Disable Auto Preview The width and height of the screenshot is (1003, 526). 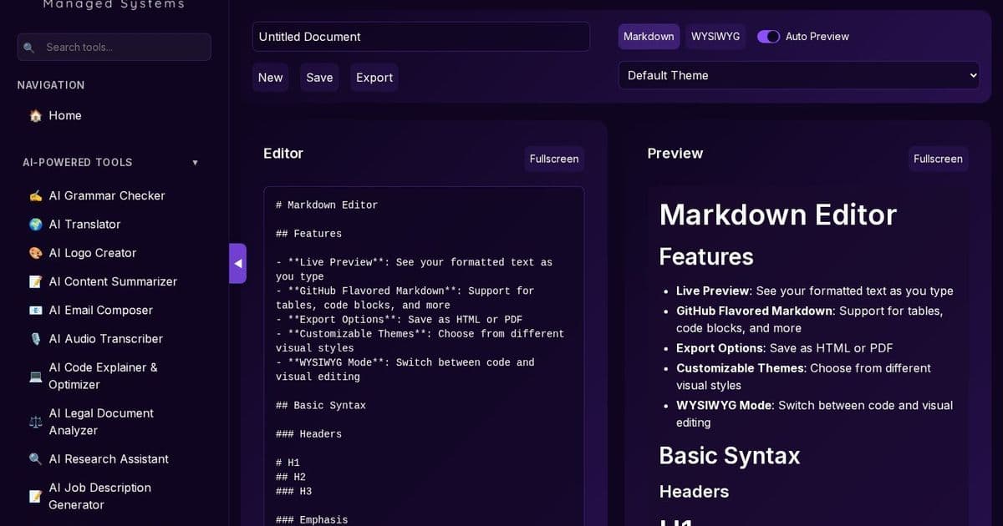pos(768,37)
